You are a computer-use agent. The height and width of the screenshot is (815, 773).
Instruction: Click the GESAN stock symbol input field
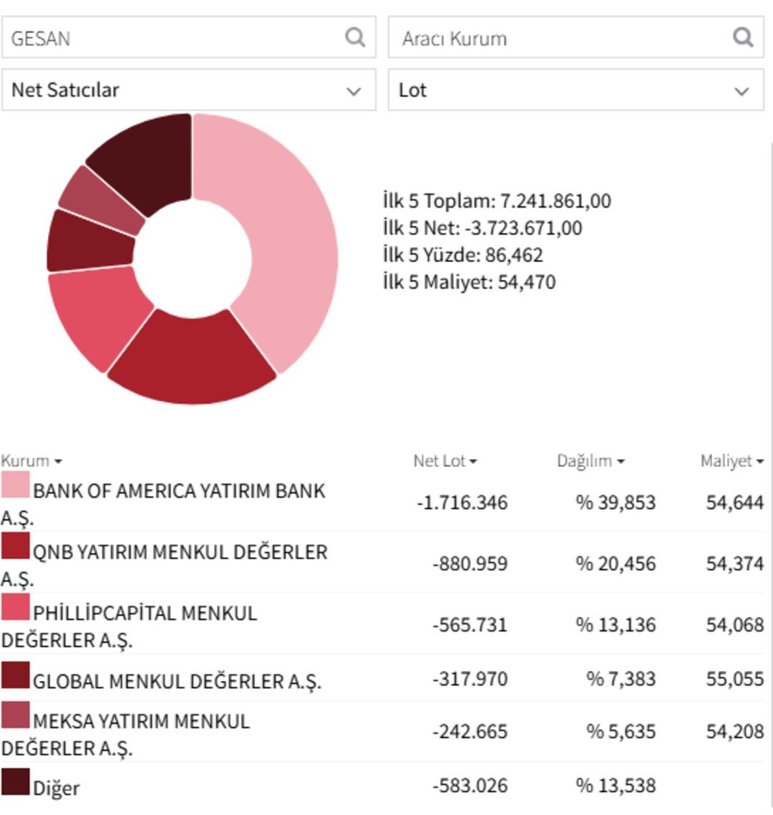(172, 37)
